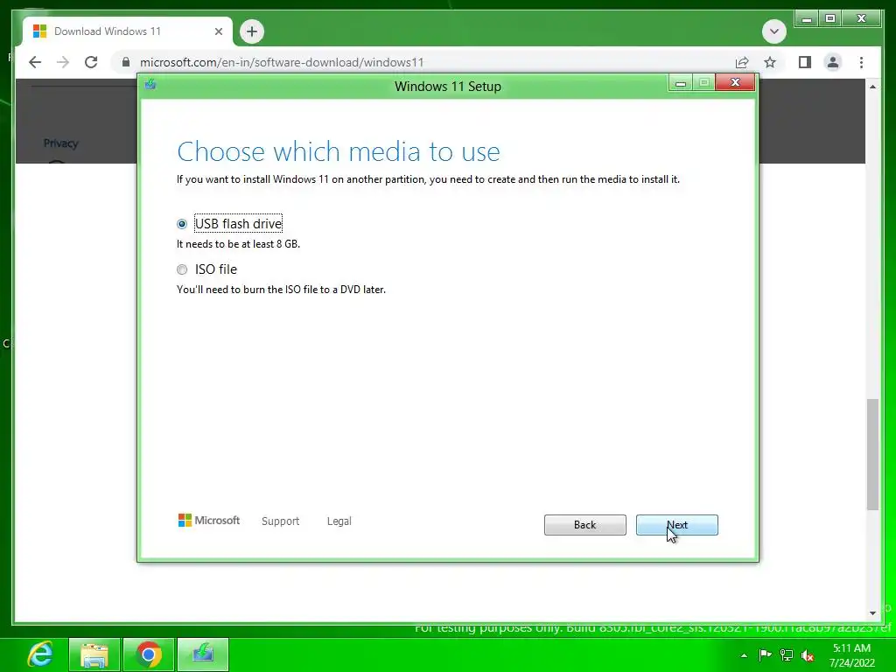View site info via the lock icon
Screen dimensions: 896x672
point(126,62)
